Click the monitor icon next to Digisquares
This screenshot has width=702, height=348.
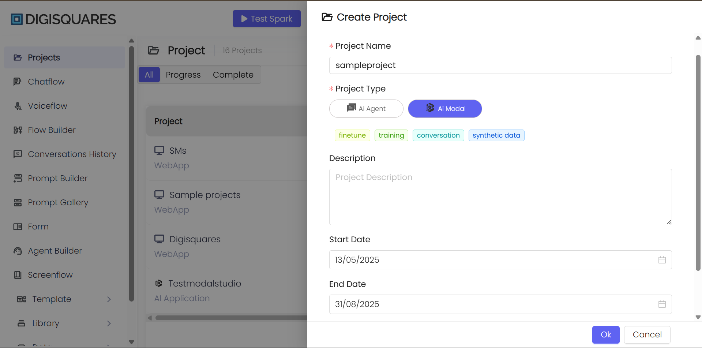159,239
